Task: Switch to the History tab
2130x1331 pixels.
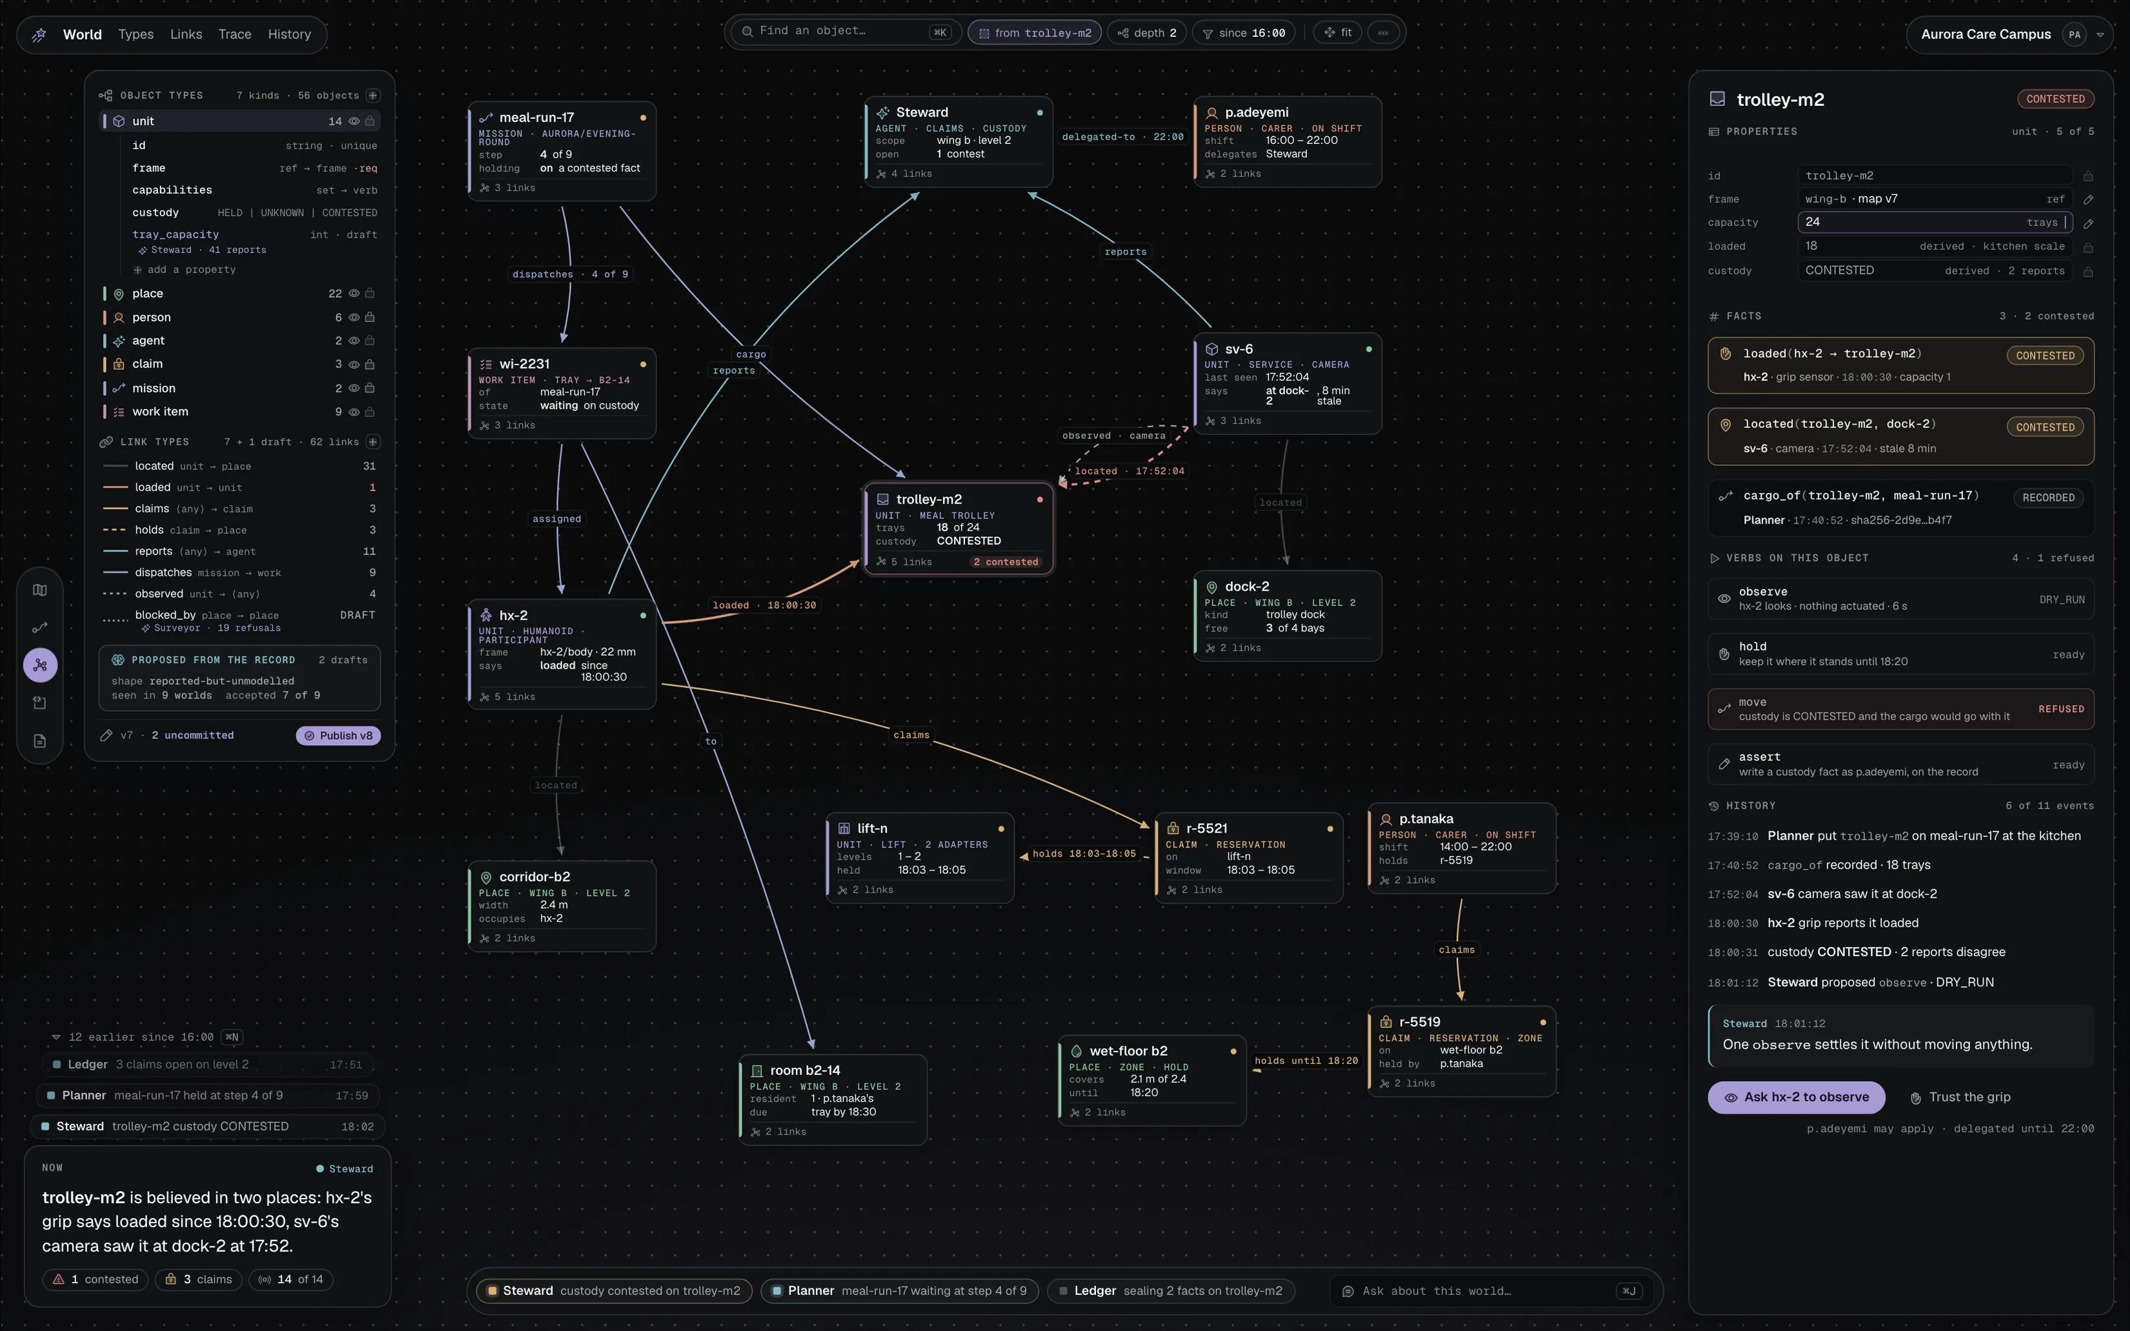Action: [289, 34]
